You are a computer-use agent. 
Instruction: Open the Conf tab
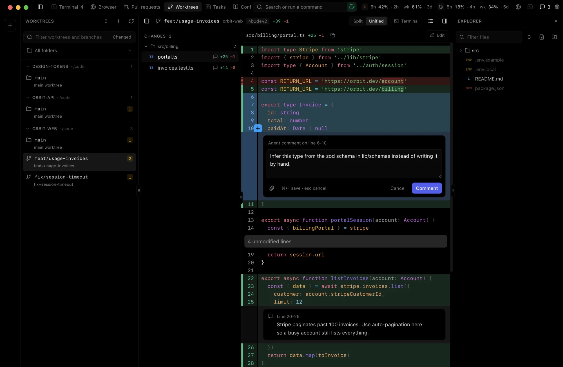tap(242, 7)
